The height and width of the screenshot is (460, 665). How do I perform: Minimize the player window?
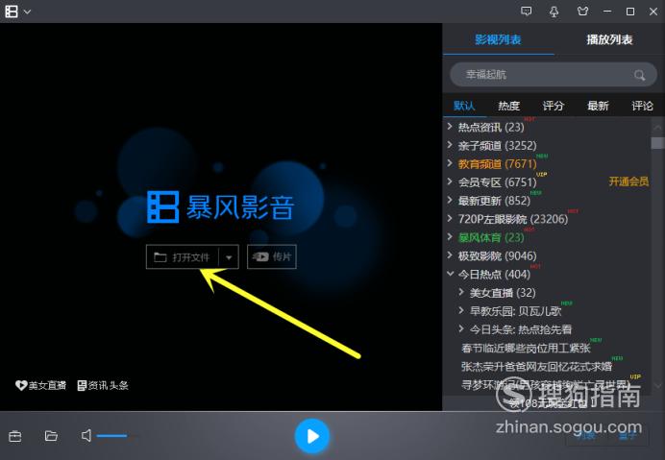(x=607, y=12)
